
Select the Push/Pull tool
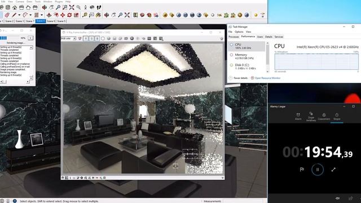[x=49, y=15]
